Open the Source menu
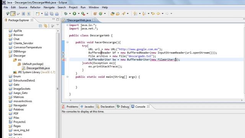The height and width of the screenshot is (138, 245). coord(23,7)
